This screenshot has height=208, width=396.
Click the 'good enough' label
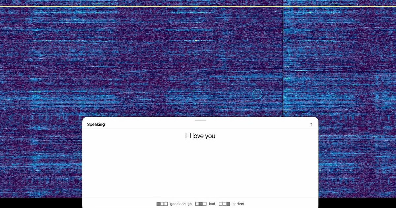(181, 204)
